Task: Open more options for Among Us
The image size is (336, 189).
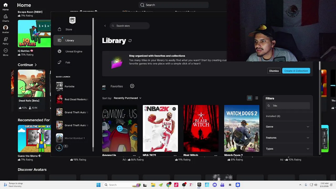Action: click(134, 155)
